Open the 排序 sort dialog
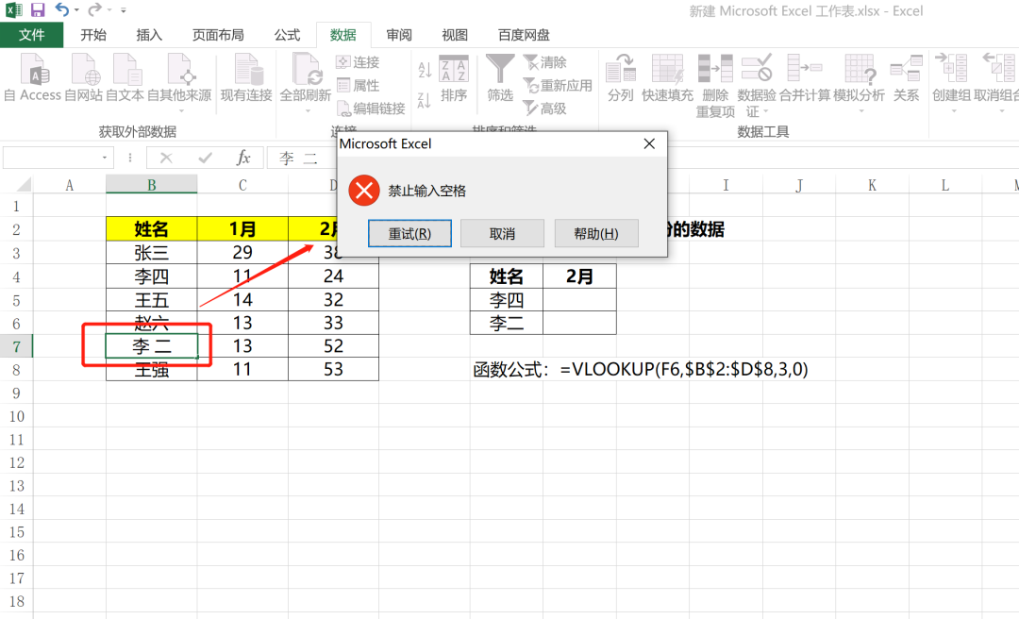Viewport: 1019px width, 619px height. pos(454,78)
